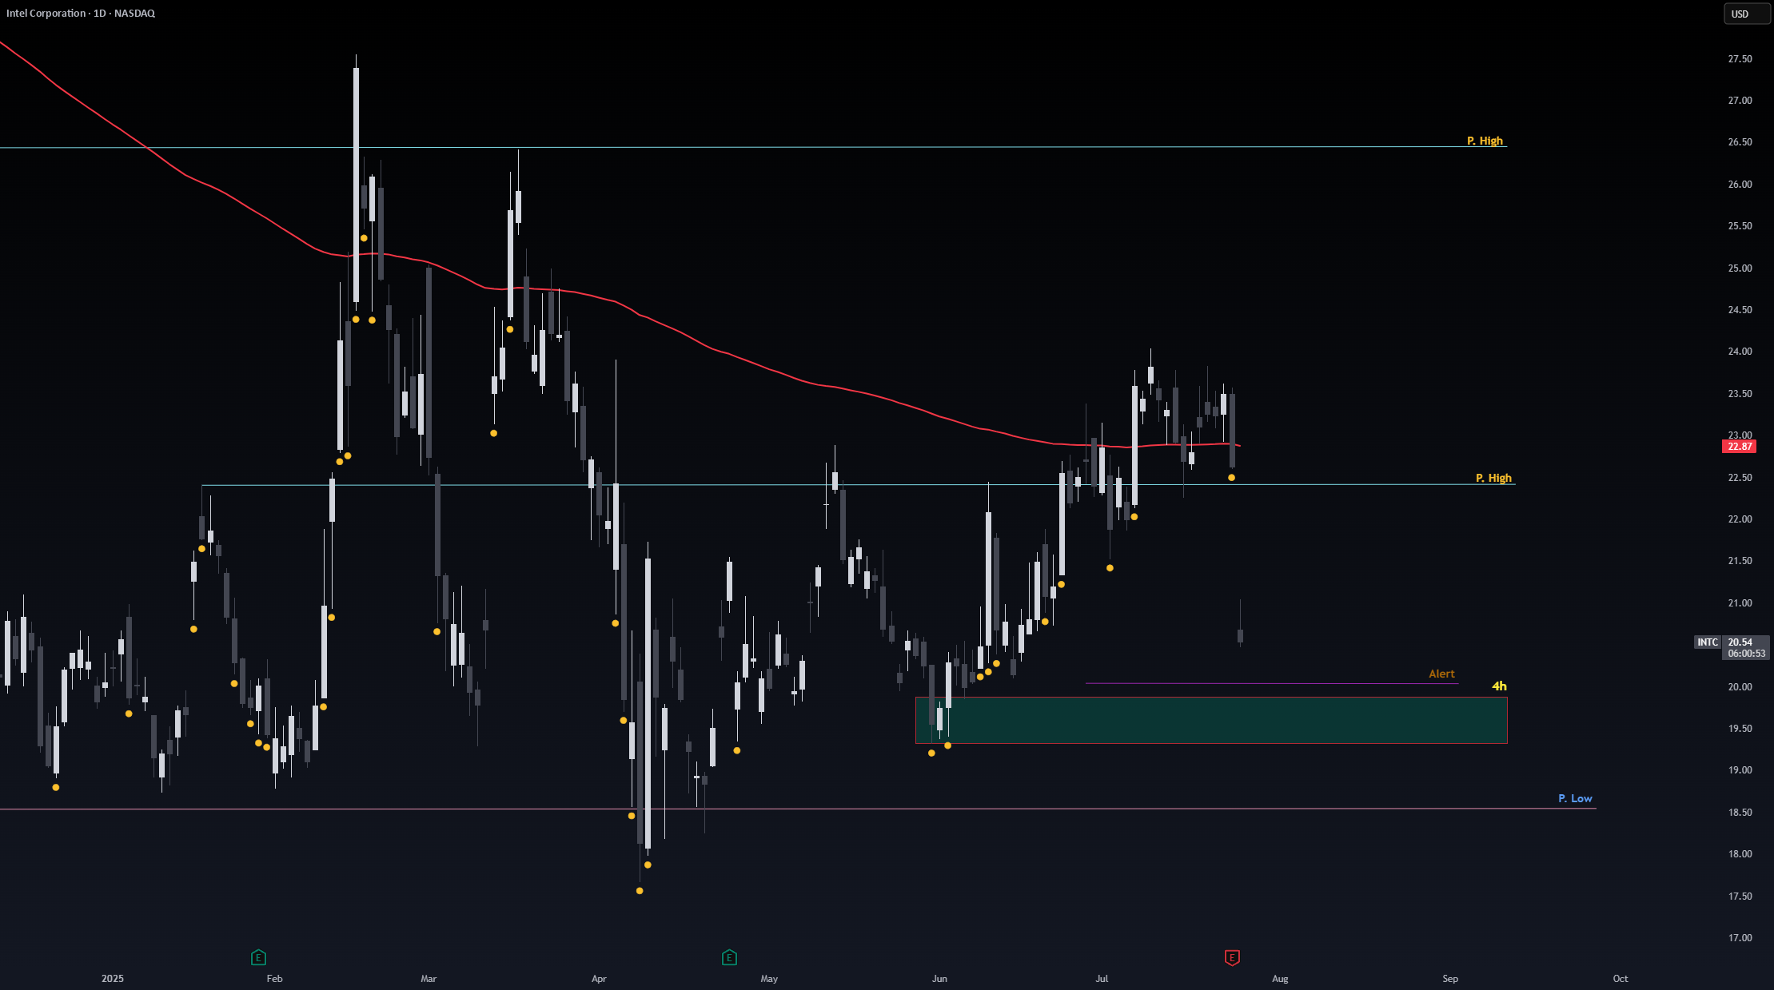Click the Apr label on the time axis
The height and width of the screenshot is (990, 1774).
[x=599, y=979]
